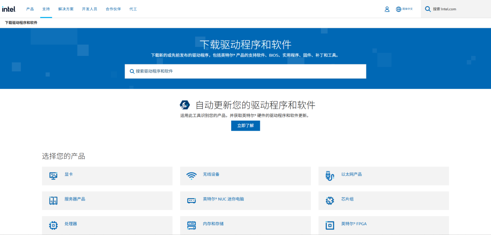491x235 pixels.
Task: Expand the 产品 navigation menu
Action: (30, 9)
